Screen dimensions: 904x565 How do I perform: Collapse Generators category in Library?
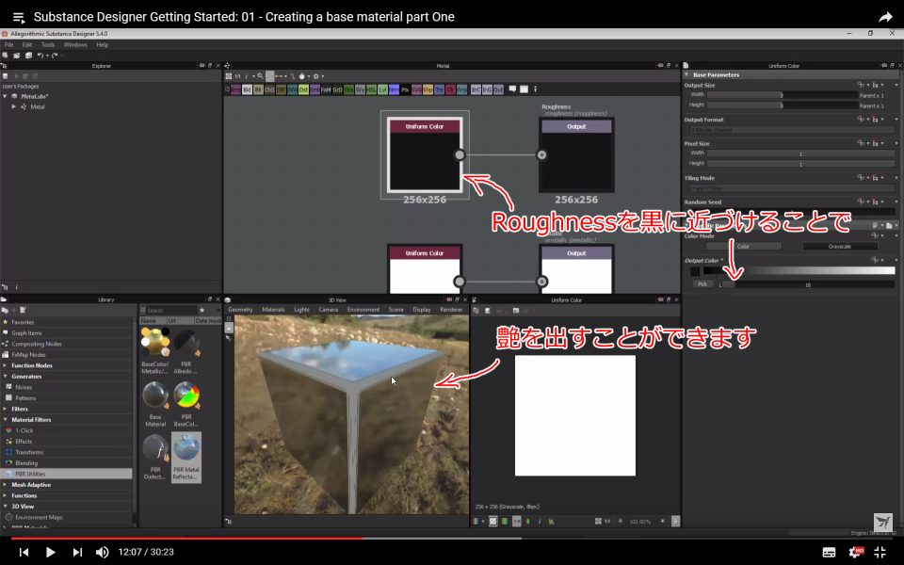[x=6, y=377]
